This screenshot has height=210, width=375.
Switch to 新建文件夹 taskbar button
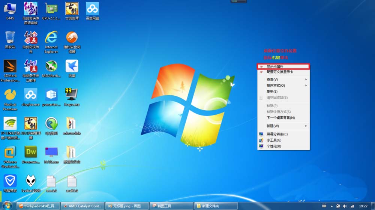tap(216, 206)
